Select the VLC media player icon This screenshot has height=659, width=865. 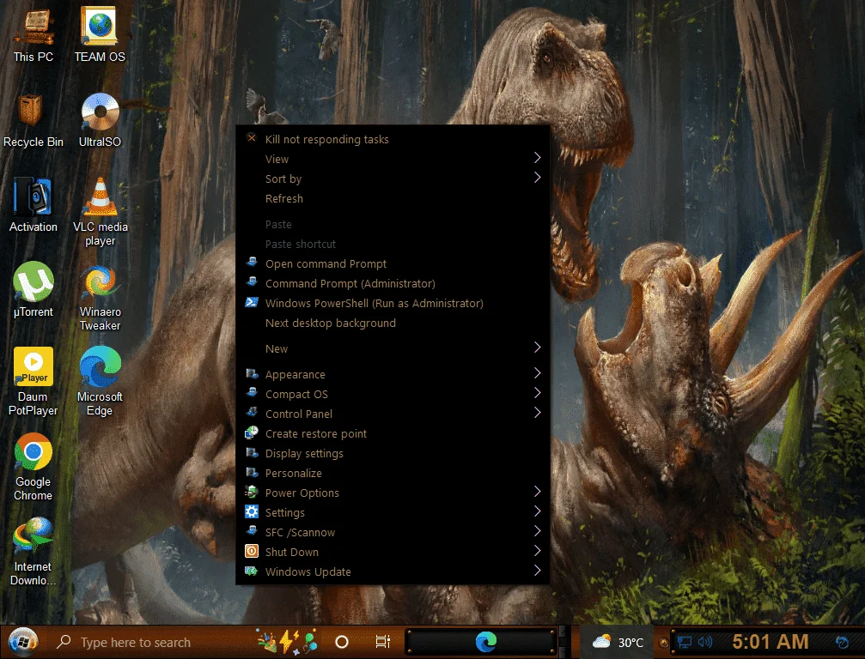click(100, 212)
